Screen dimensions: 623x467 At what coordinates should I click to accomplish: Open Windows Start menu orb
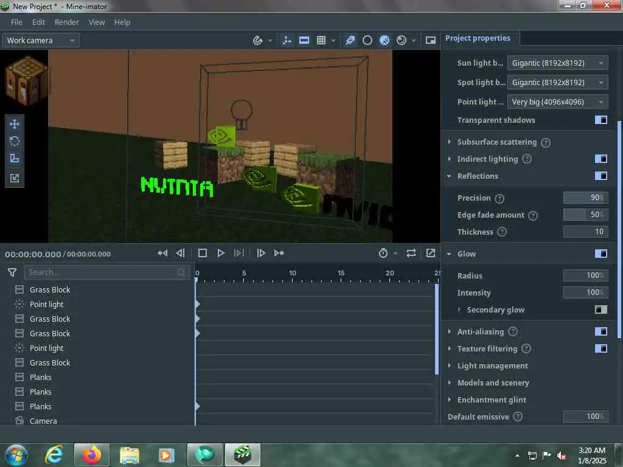pyautogui.click(x=16, y=455)
